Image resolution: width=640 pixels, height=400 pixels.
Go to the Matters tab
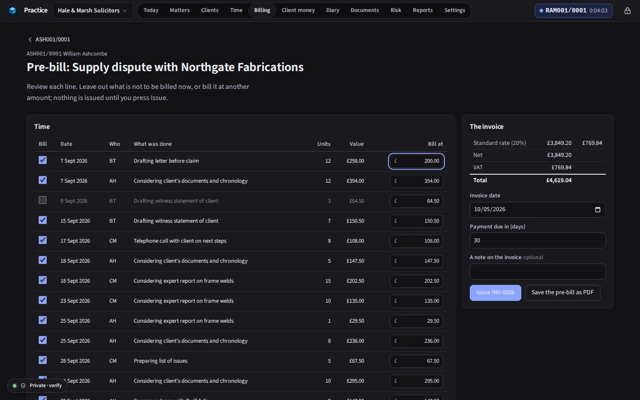click(180, 10)
